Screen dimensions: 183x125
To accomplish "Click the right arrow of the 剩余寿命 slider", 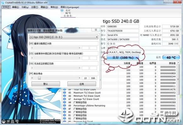I will point(80,78).
